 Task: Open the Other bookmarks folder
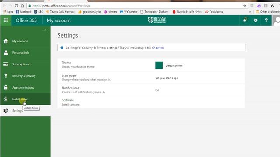point(268,12)
